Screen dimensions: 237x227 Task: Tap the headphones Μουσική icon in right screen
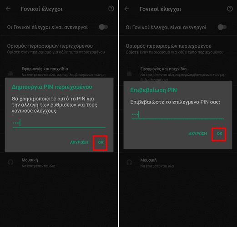click(129, 163)
